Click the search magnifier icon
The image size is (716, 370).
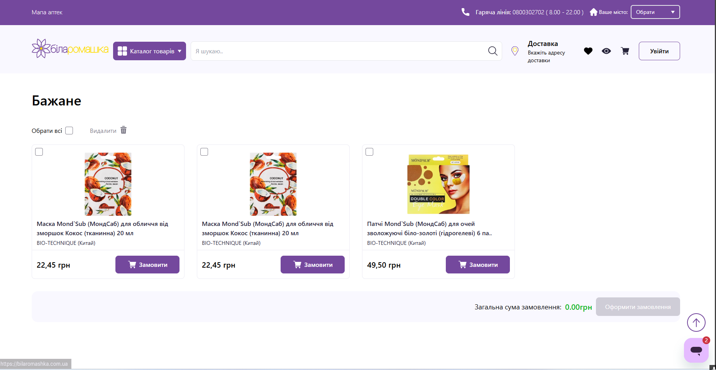coord(493,51)
